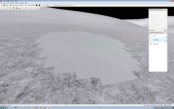The image size is (174, 109).
Task: Select the square brush shape
Action: [x=40, y=5]
